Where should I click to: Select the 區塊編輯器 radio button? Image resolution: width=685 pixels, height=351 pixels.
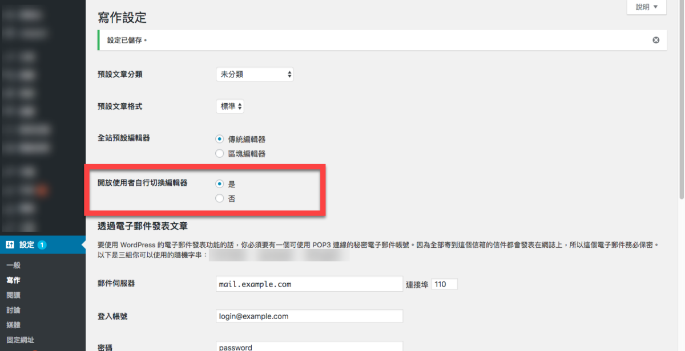[220, 153]
